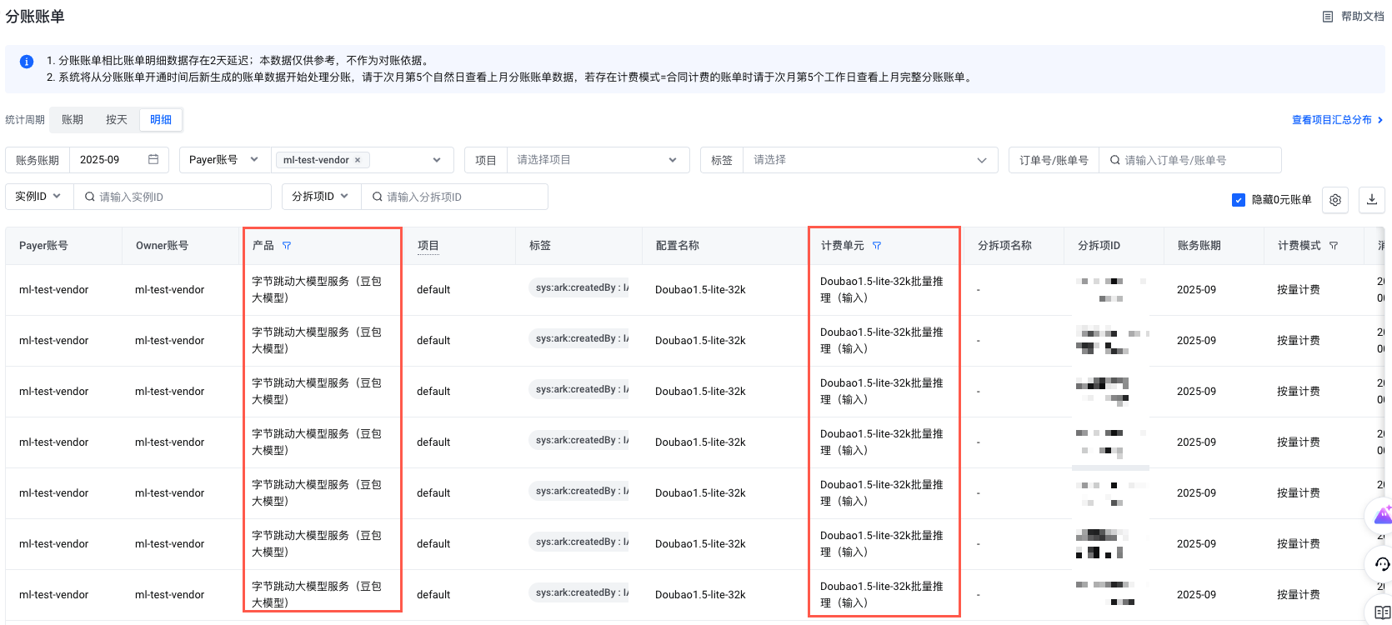This screenshot has width=1392, height=625.
Task: Toggle the 隐藏0元账单 checkbox
Action: [1239, 200]
